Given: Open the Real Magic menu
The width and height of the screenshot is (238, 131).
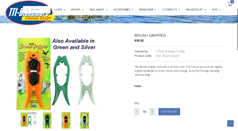Looking at the screenshot, I should [98, 10].
